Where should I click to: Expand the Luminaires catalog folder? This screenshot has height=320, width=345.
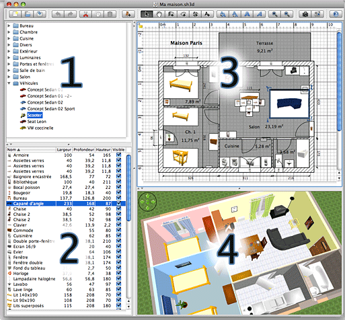click(x=9, y=58)
